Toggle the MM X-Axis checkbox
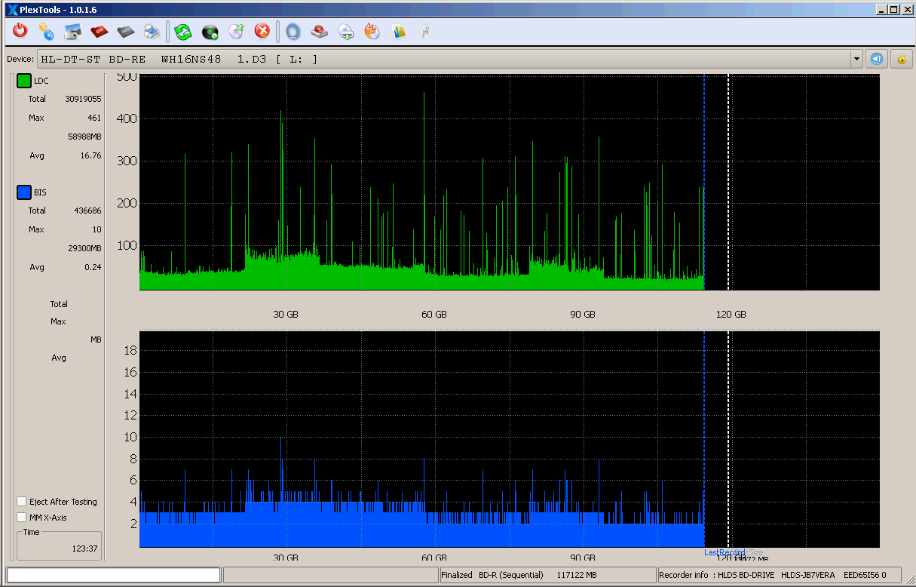The image size is (916, 587). point(22,518)
